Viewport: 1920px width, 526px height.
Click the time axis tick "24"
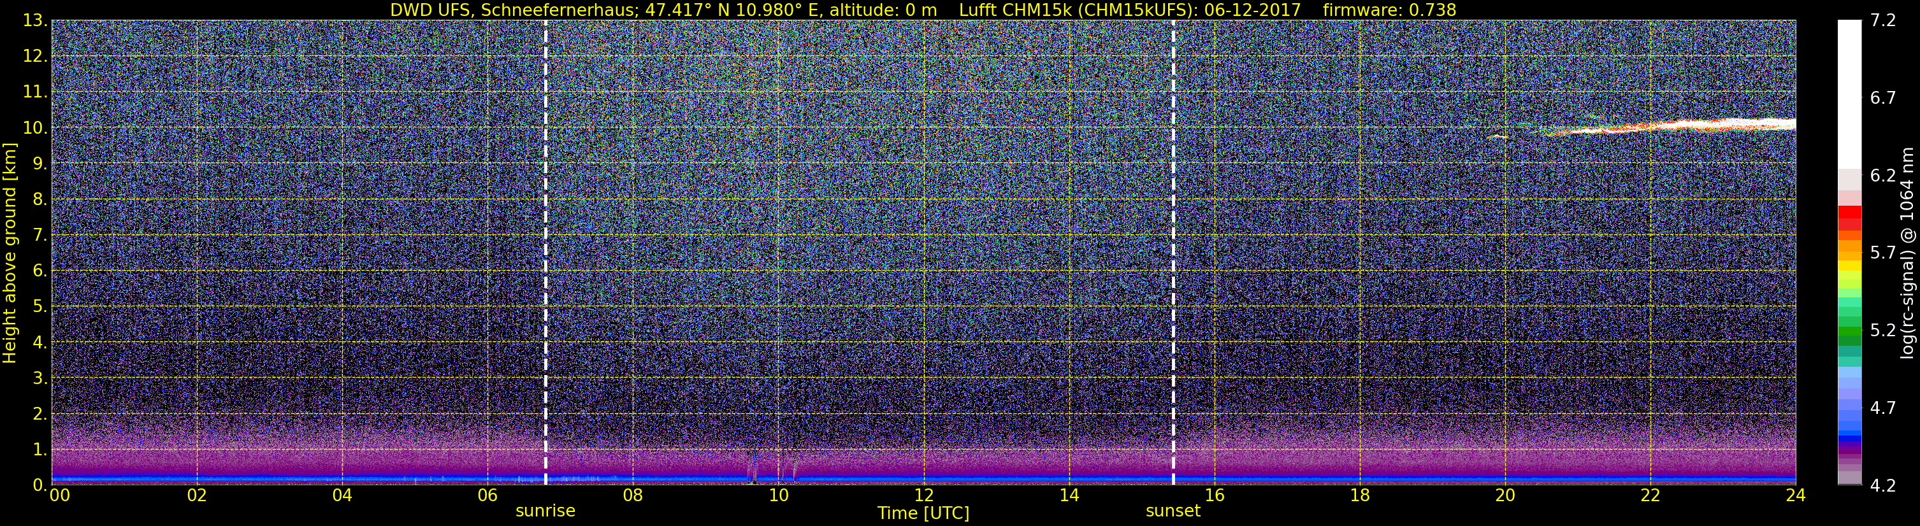click(x=1796, y=495)
